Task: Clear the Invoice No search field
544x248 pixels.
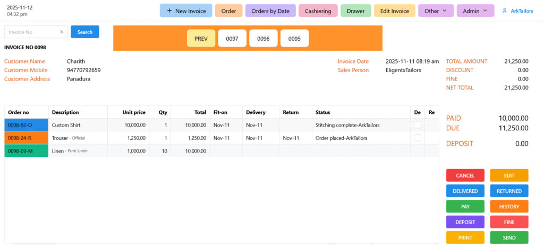Action: [61, 32]
